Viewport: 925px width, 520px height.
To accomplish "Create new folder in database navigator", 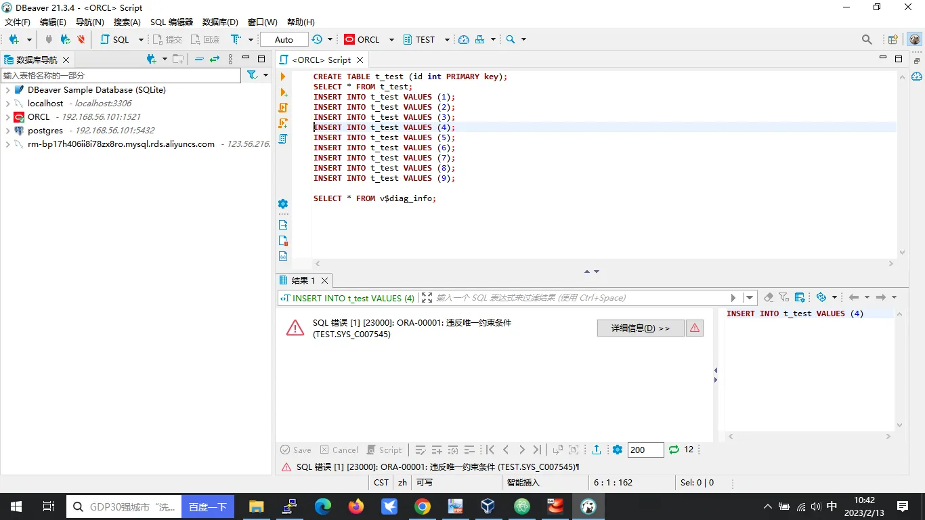I will tap(178, 60).
